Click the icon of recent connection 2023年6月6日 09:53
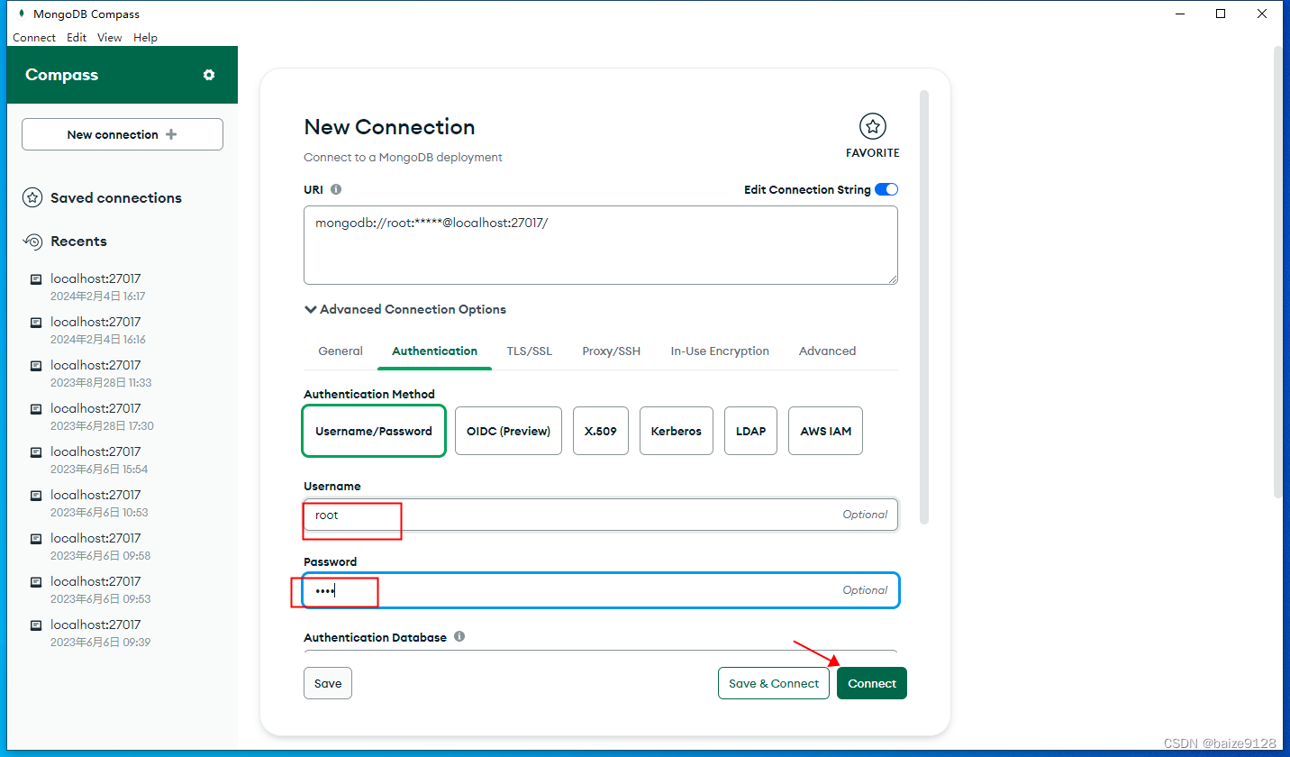This screenshot has height=757, width=1290. click(36, 582)
